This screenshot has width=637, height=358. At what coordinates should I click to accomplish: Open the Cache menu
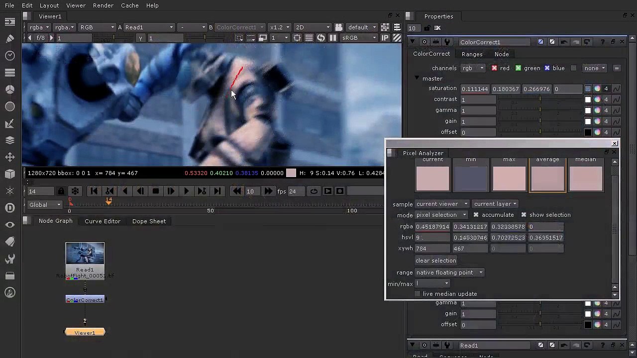pyautogui.click(x=129, y=5)
